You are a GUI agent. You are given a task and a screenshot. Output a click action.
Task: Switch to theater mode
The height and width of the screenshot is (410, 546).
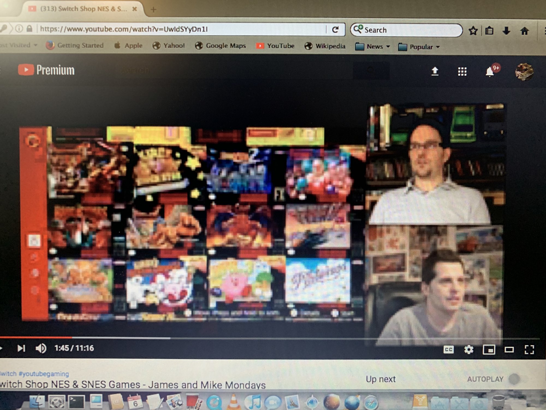pos(509,350)
